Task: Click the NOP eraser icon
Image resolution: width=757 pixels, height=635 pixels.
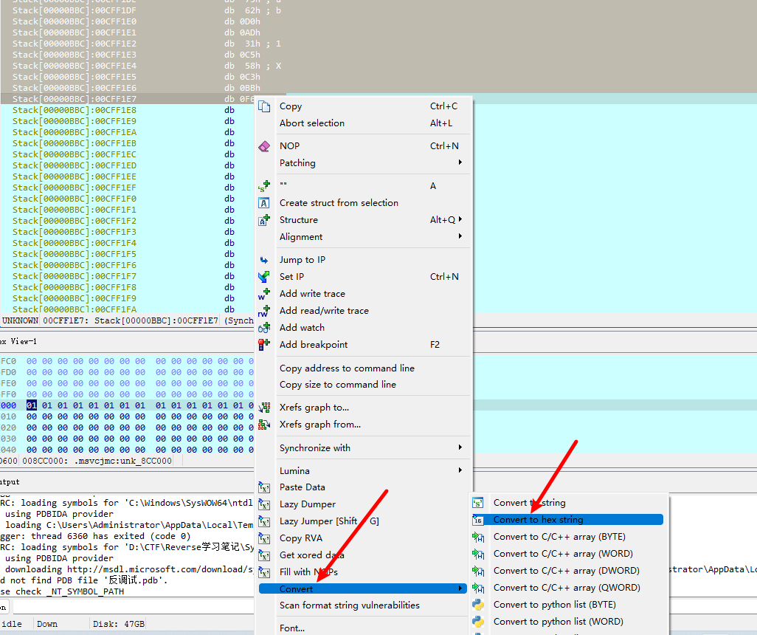Action: tap(264, 146)
